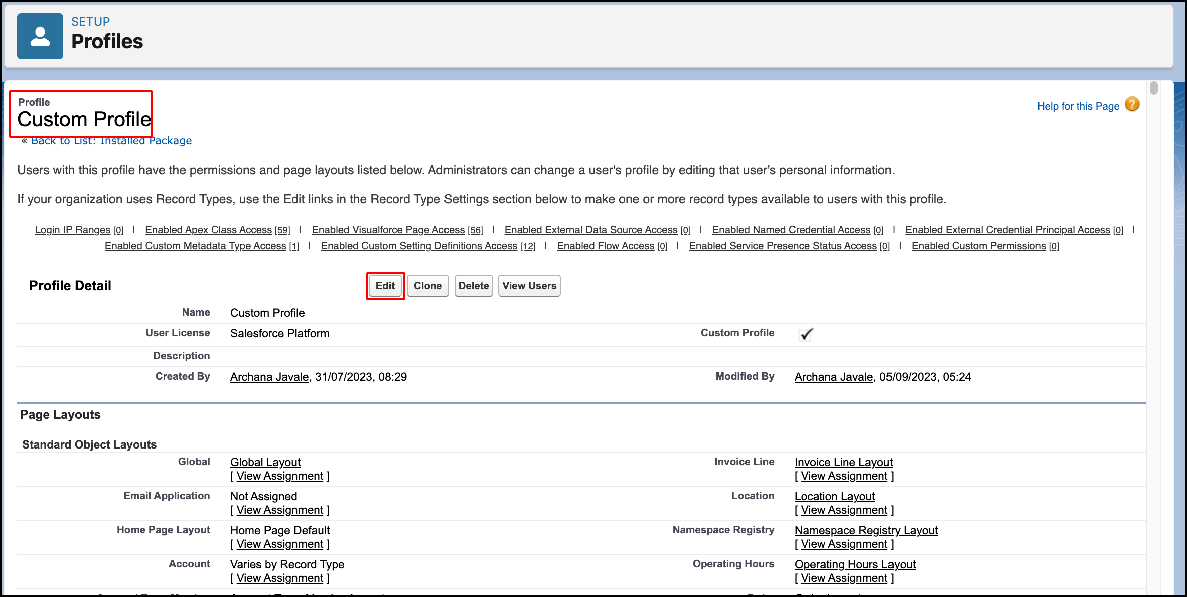This screenshot has height=597, width=1187.
Task: Click the orange help question mark icon
Action: point(1132,105)
